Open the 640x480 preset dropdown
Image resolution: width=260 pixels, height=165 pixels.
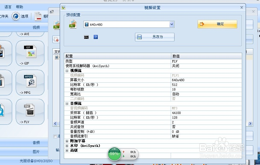coord(172,24)
